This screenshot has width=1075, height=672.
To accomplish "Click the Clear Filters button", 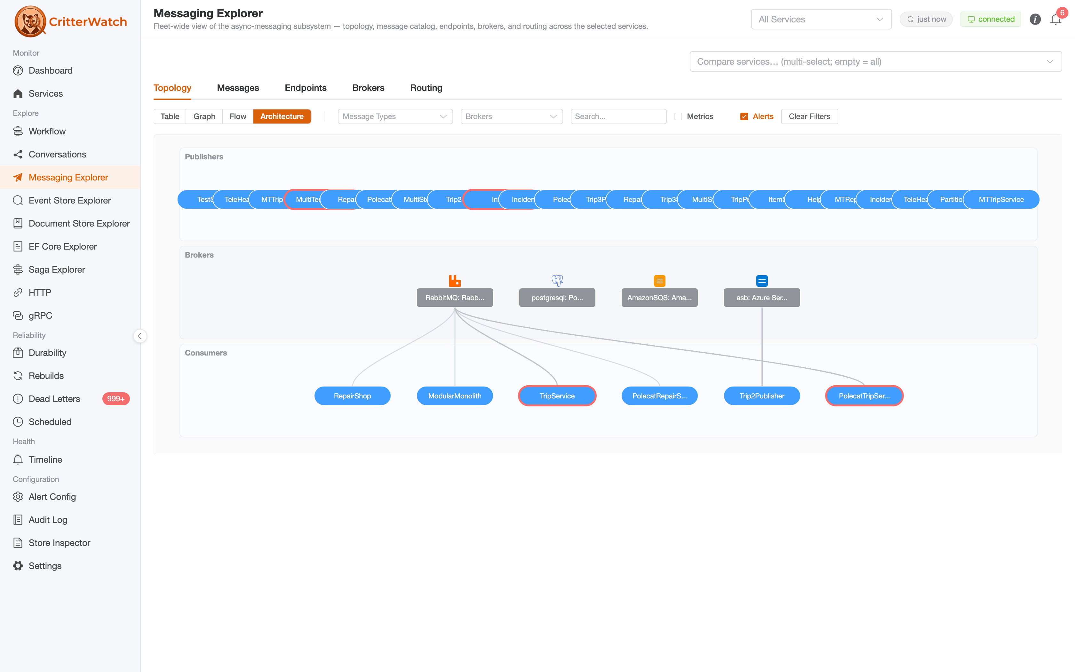I will 809,116.
